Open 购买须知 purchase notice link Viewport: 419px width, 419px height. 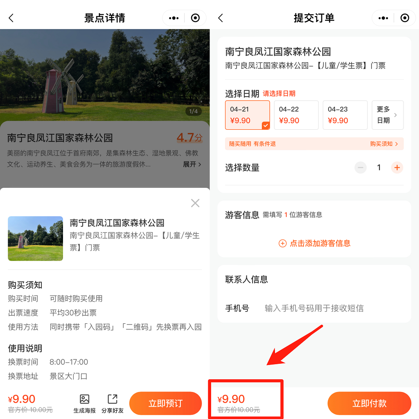pos(384,144)
